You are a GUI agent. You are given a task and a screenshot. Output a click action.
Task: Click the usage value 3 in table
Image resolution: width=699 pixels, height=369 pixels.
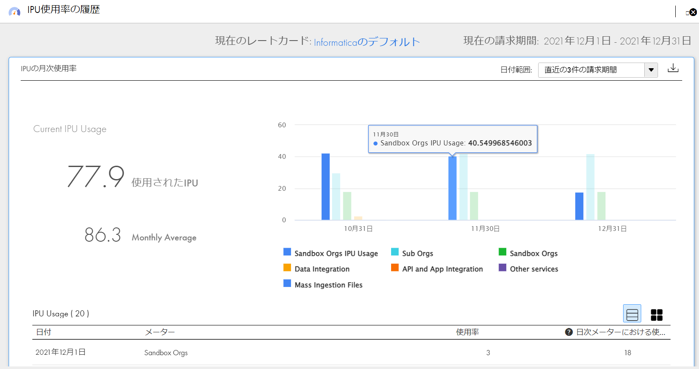[x=488, y=353]
